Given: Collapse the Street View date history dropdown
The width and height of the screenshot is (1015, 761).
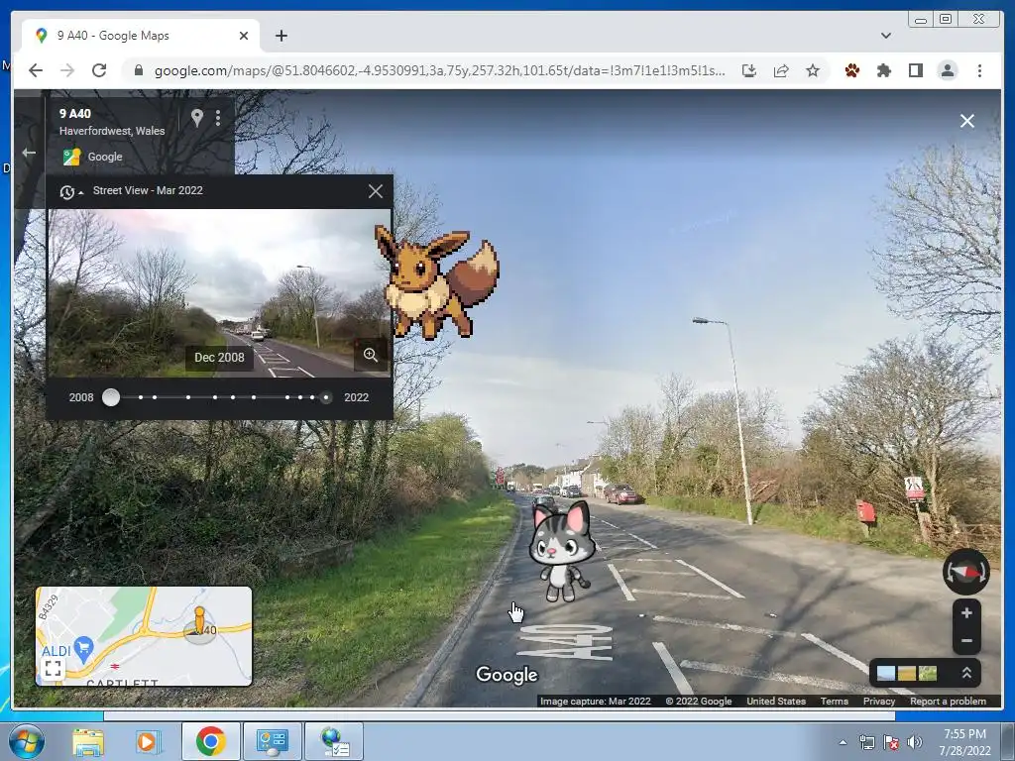Looking at the screenshot, I should pos(70,191).
